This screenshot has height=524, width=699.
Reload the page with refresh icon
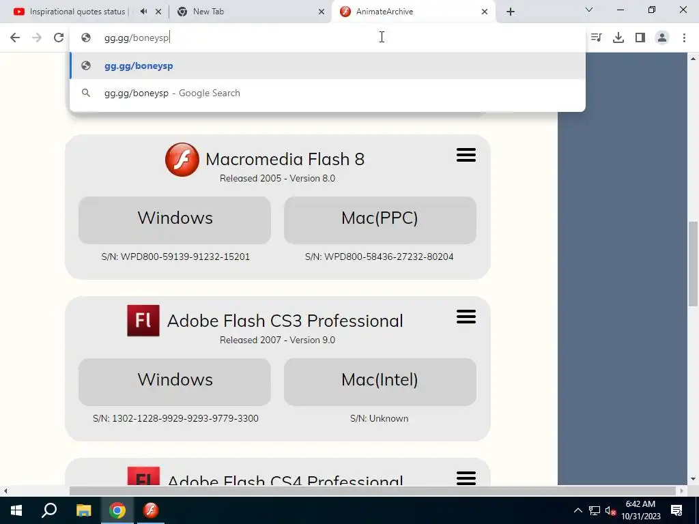tap(59, 38)
